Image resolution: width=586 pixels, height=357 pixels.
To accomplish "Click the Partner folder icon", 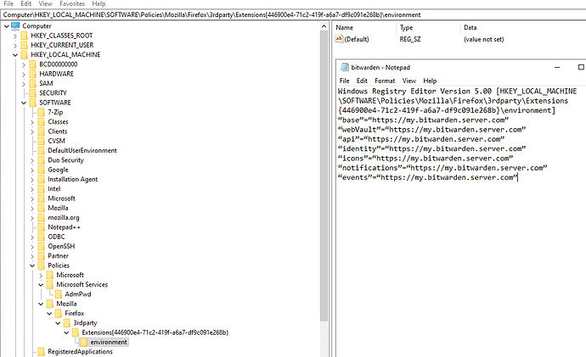I will [42, 256].
